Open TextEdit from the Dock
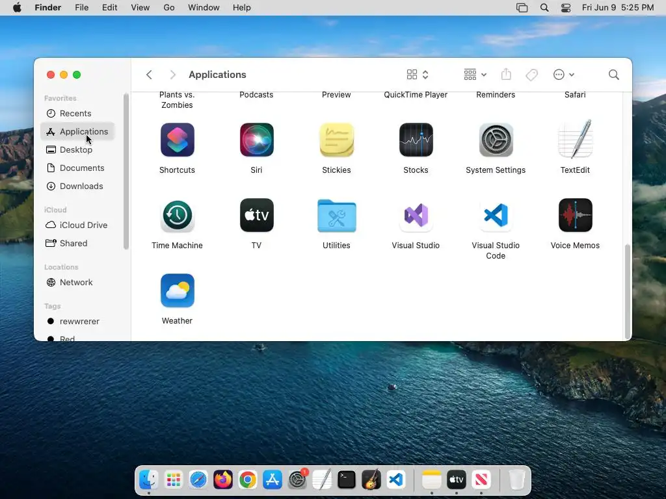Viewport: 666px width, 499px height. [321, 480]
